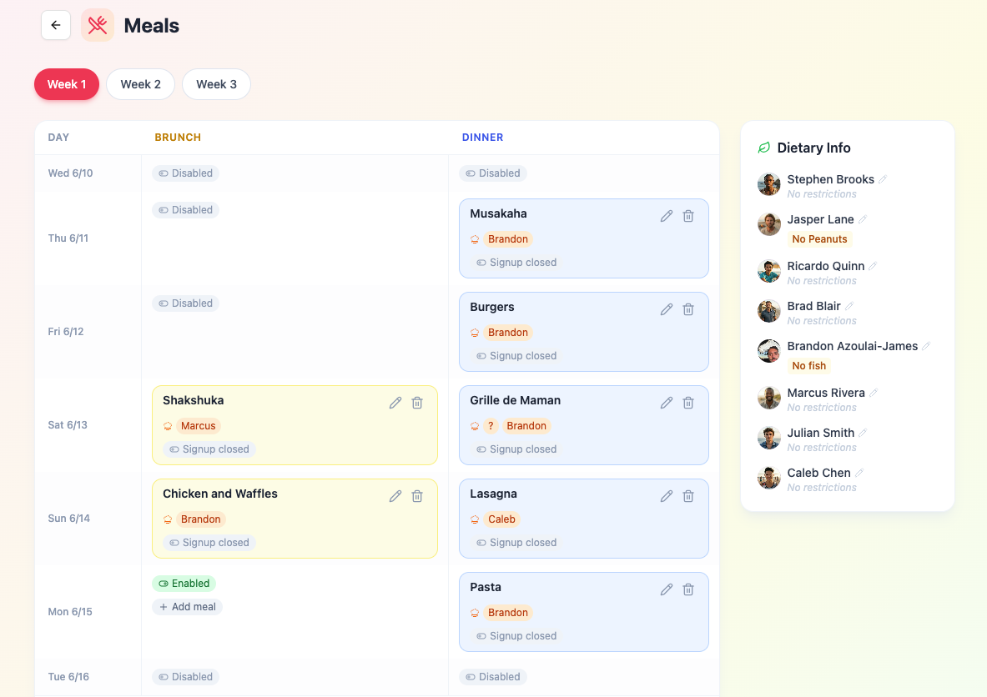Delete the Musakaha dinner meal
Screen dimensions: 987x697
[x=688, y=216]
